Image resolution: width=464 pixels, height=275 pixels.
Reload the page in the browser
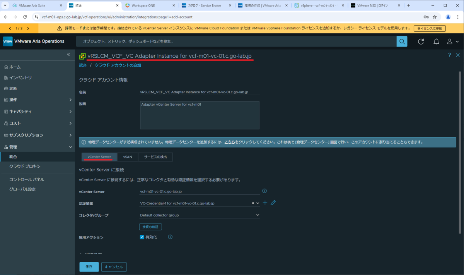click(x=25, y=17)
